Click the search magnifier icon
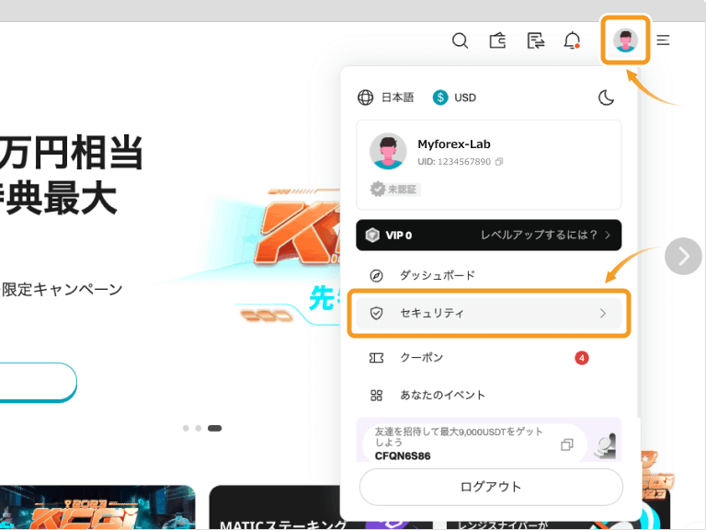This screenshot has height=530, width=706. [x=461, y=40]
